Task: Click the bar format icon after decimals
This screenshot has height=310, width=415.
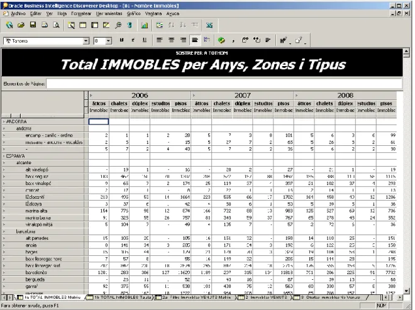Action: coord(268,40)
